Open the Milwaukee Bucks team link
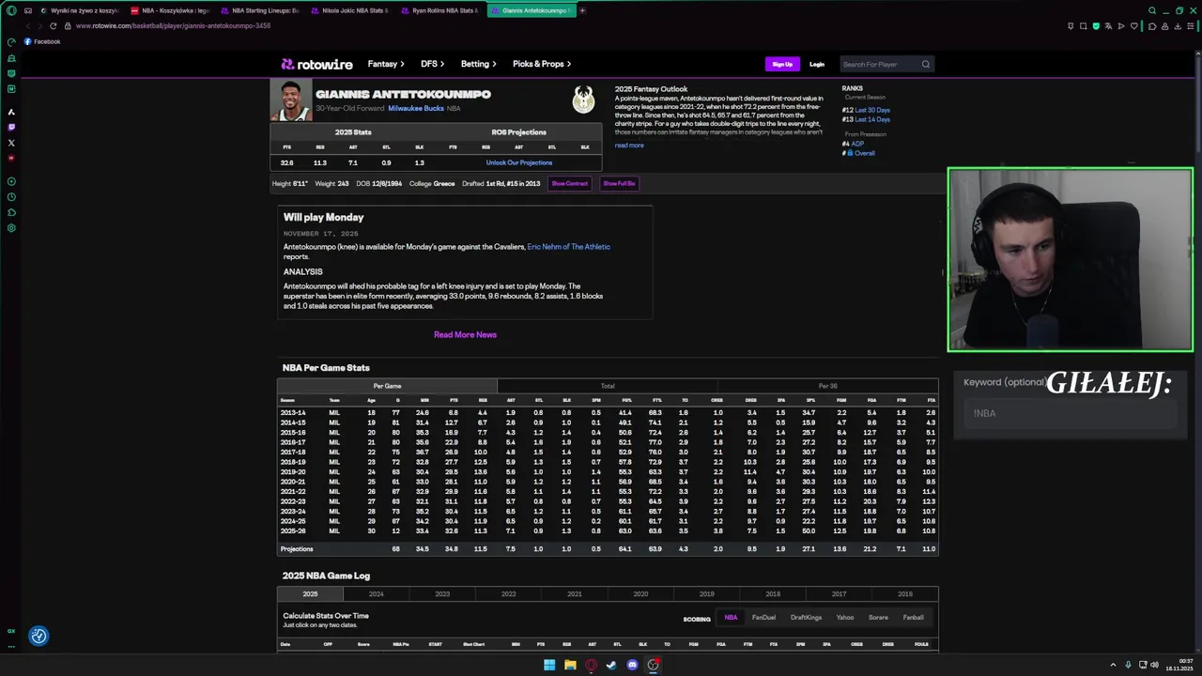 pos(416,109)
